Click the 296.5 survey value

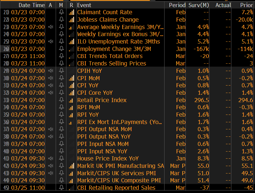(x=202, y=100)
